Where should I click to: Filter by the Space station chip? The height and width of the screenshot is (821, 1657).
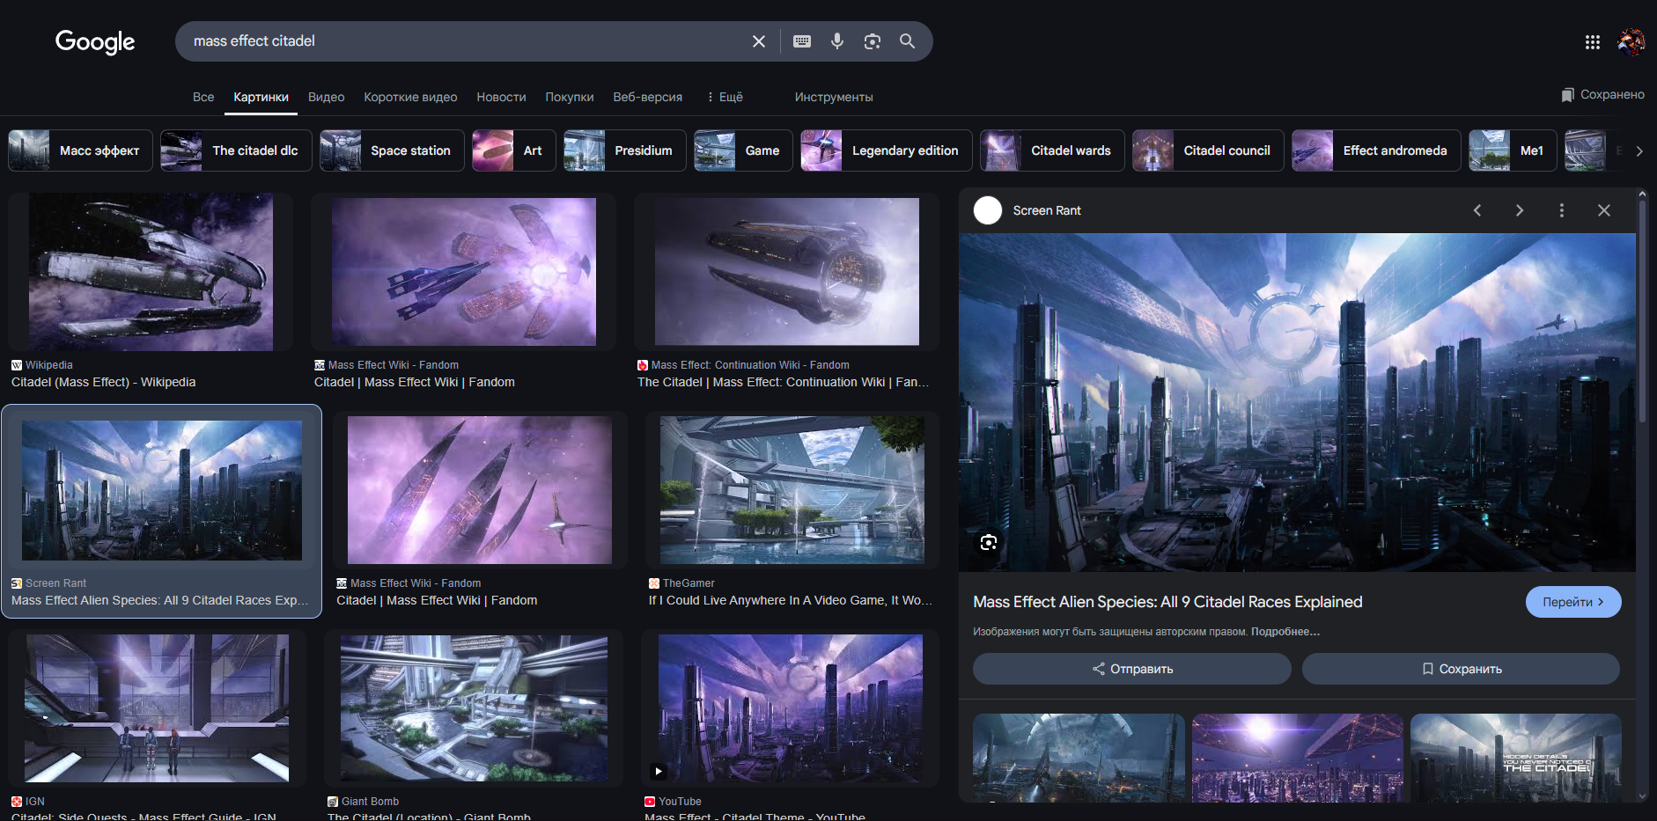[x=392, y=150]
